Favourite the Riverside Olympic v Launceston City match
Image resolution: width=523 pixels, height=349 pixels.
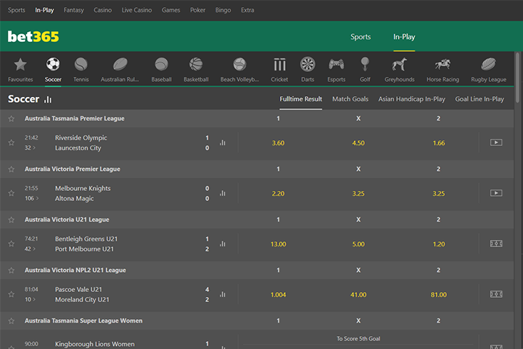[x=11, y=142]
